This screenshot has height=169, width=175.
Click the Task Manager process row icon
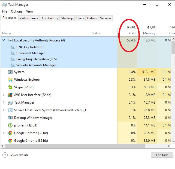(x=10, y=102)
